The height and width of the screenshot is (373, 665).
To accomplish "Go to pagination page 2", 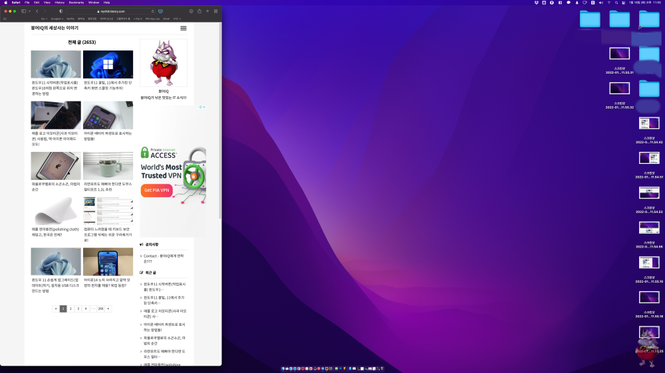I will coord(71,309).
